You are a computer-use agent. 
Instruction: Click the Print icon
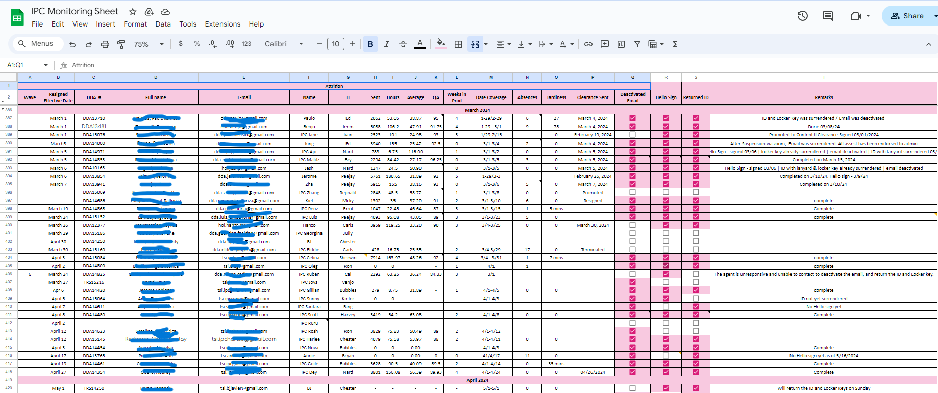click(105, 44)
